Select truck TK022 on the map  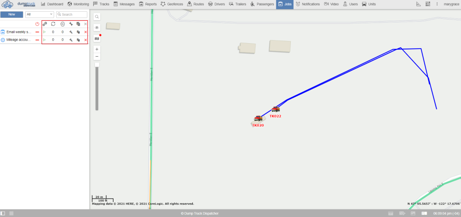pyautogui.click(x=276, y=109)
